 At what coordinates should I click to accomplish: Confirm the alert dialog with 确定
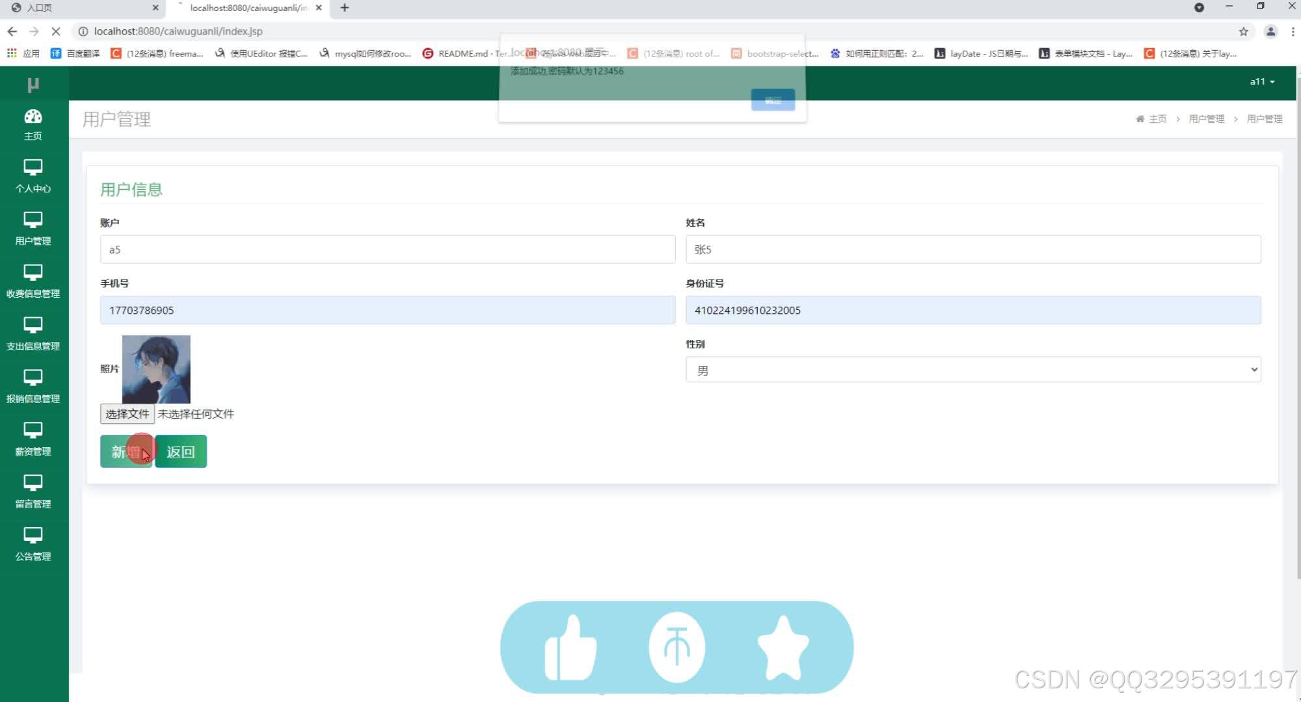(773, 100)
